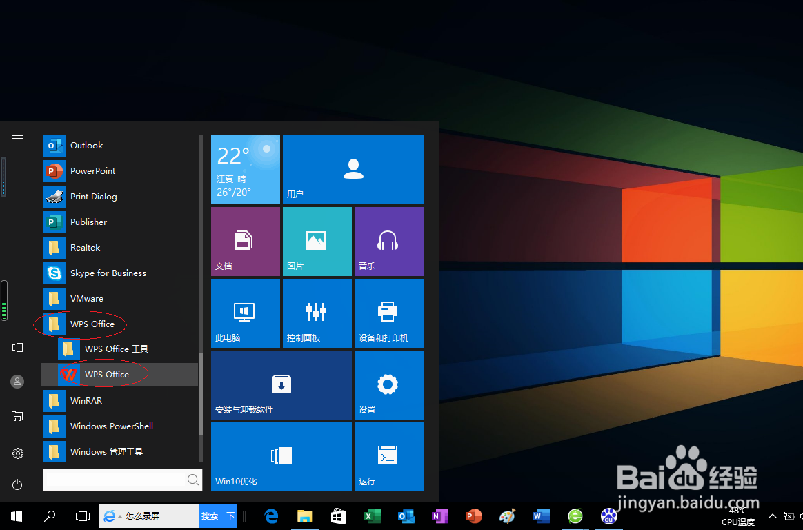Screen dimensions: 803x530
Task: Open File Explorer from the taskbar
Action: pos(305,516)
